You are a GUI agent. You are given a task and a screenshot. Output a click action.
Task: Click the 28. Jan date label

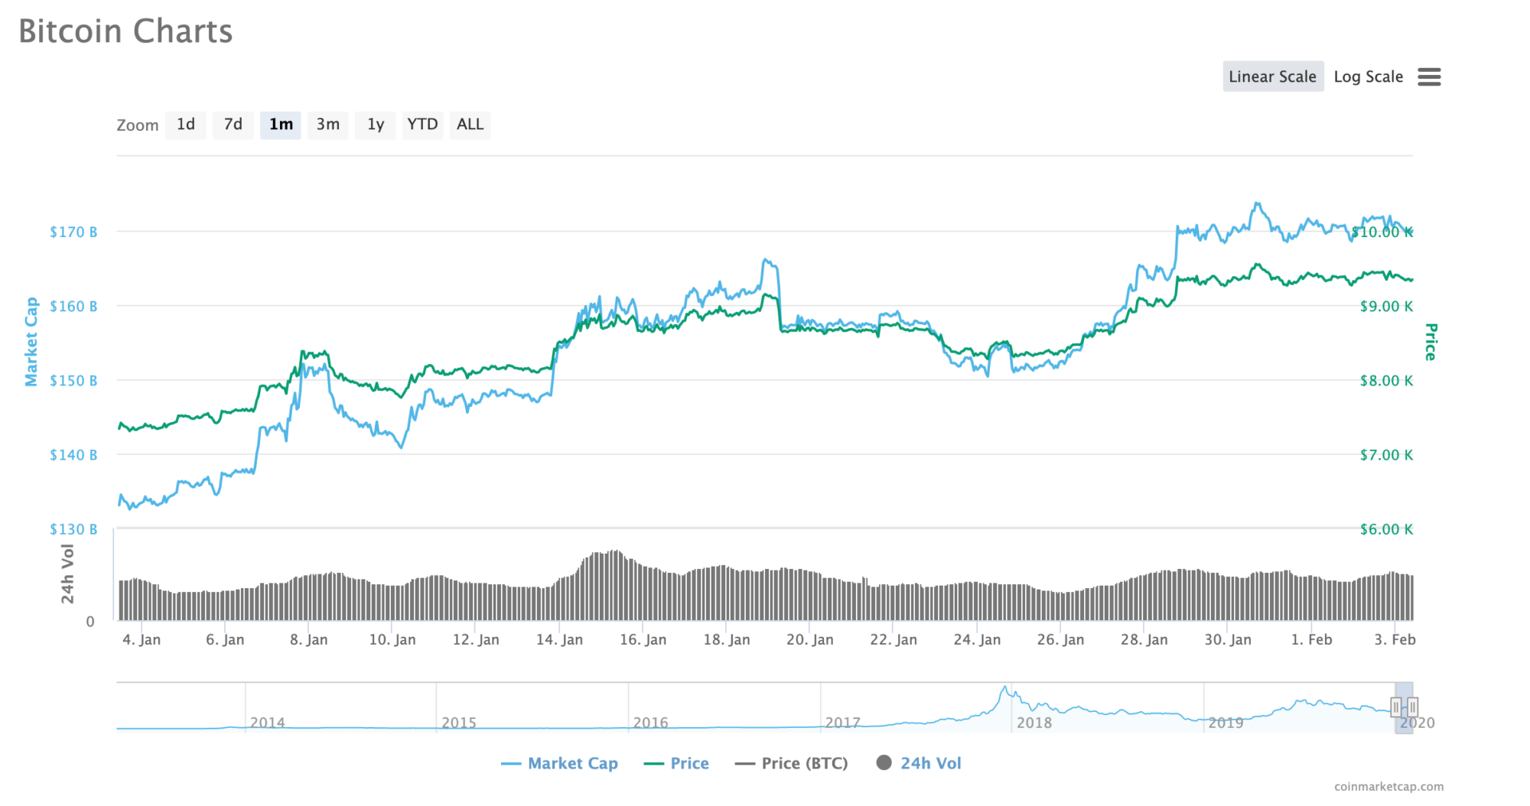point(1144,639)
